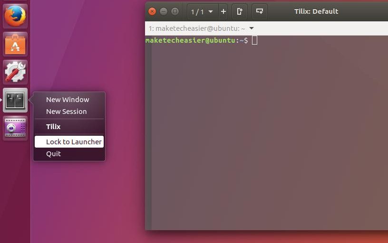Open System Settings gear-and-wrench icon
This screenshot has height=243, width=388.
[x=15, y=72]
